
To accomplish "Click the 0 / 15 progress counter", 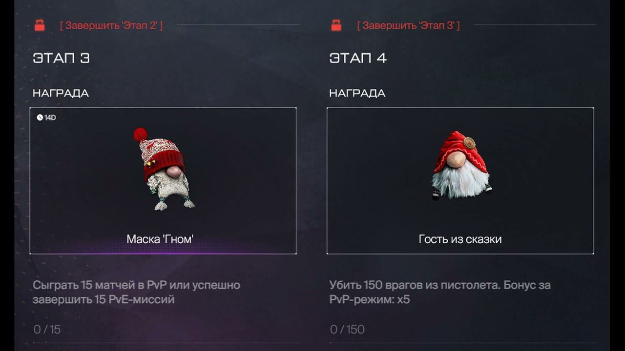I will tap(47, 330).
